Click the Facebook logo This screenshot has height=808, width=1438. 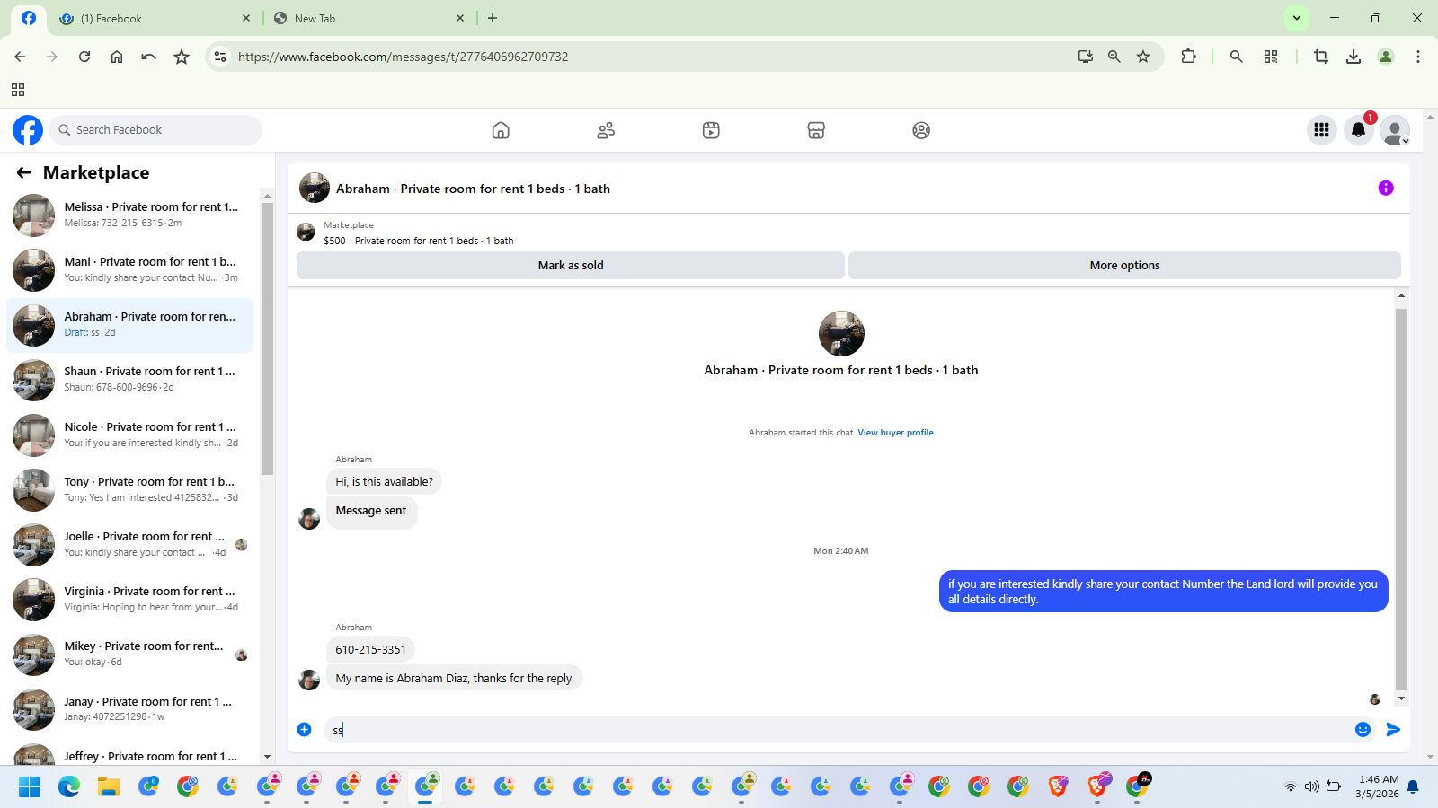[x=28, y=130]
